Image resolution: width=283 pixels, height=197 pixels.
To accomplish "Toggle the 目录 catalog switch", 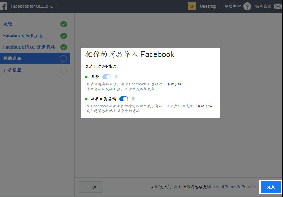I will coord(107,77).
